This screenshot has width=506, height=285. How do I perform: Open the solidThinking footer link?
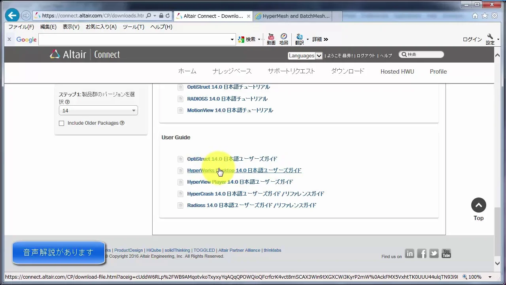click(x=177, y=251)
